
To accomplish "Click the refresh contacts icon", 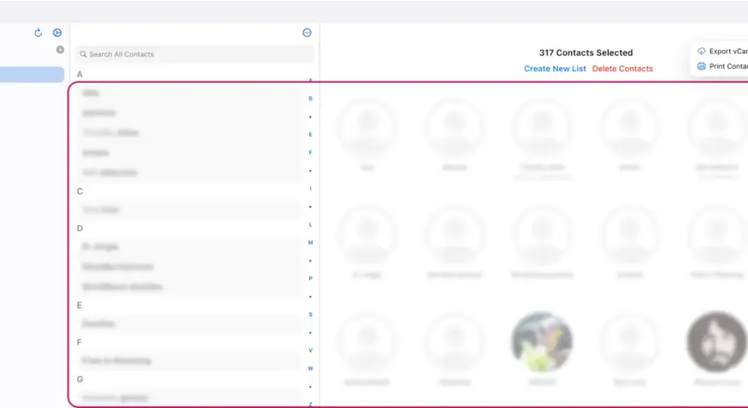I will pyautogui.click(x=38, y=32).
